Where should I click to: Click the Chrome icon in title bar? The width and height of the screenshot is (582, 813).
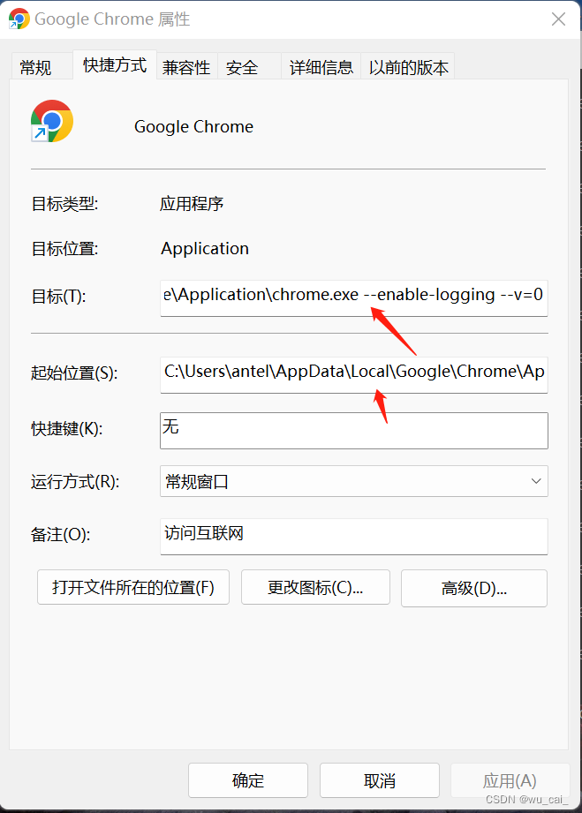(19, 19)
